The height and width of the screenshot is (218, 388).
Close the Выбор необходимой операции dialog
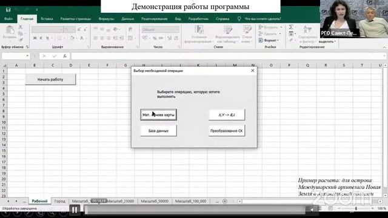(x=252, y=71)
